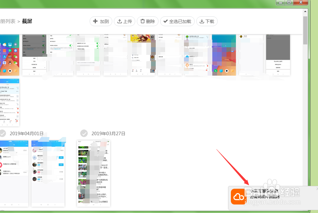Open the plant video list screenshot under 2019年03月27日
The width and height of the screenshot is (318, 213).
click(93, 173)
